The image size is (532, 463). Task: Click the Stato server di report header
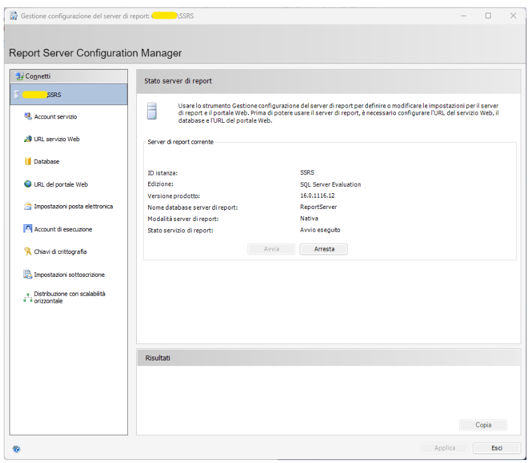pyautogui.click(x=329, y=82)
